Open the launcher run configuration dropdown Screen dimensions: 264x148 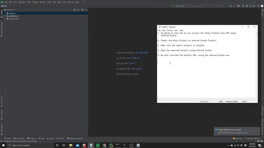point(181,6)
